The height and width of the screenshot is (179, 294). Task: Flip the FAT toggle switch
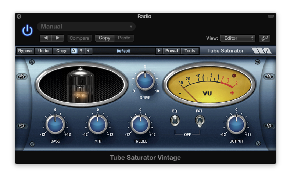[199, 120]
